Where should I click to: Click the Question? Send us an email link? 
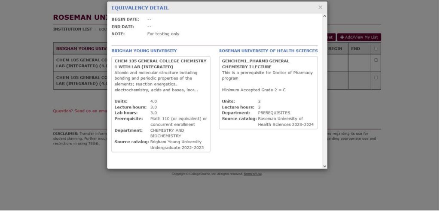[x=80, y=111]
